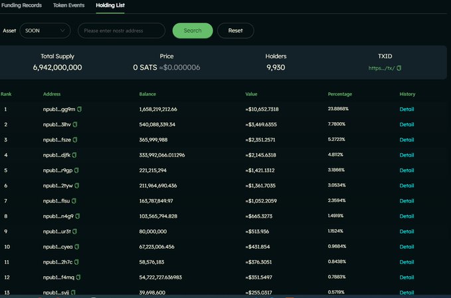Open Detail for rank 12 holder
The width and height of the screenshot is (451, 298).
pyautogui.click(x=406, y=277)
